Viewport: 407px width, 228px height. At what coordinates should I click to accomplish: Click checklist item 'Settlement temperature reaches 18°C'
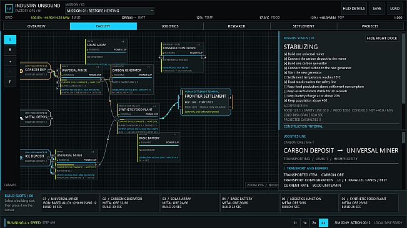[x=312, y=77]
